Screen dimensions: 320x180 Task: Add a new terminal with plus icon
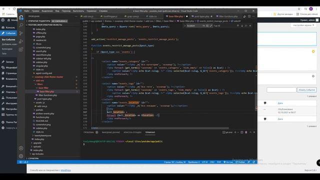pyautogui.click(x=235, y=132)
